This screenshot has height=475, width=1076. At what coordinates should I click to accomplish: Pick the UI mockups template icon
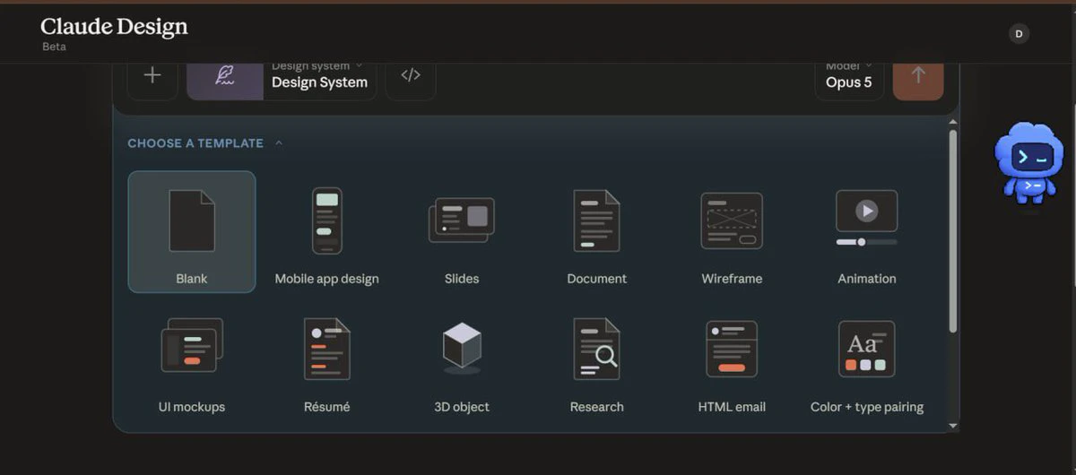tap(191, 346)
